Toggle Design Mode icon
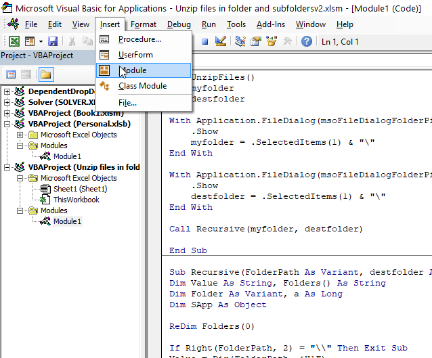The width and height of the screenshot is (432, 358). pos(221,41)
